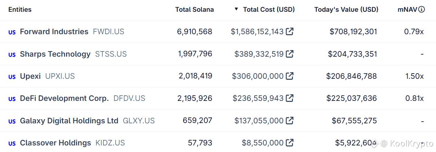Open Sharps Technology cost external link icon
The image size is (436, 152).
coord(290,54)
